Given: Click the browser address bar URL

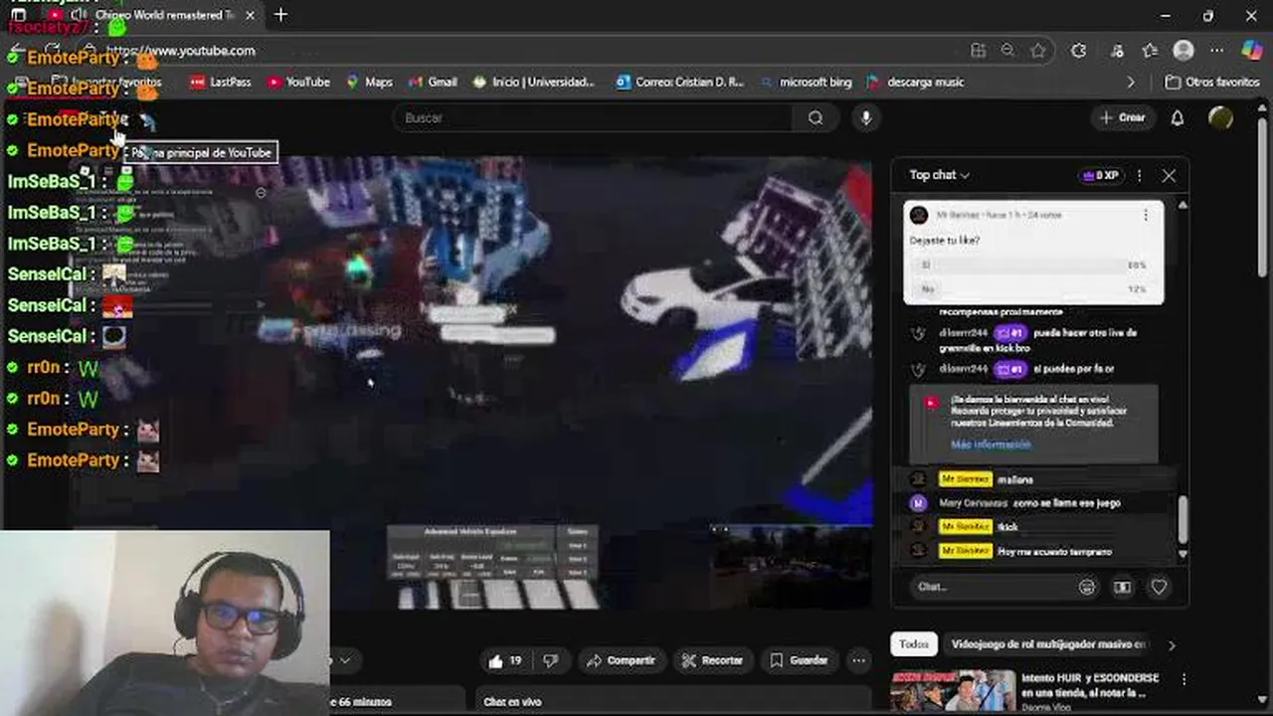Looking at the screenshot, I should coord(181,51).
